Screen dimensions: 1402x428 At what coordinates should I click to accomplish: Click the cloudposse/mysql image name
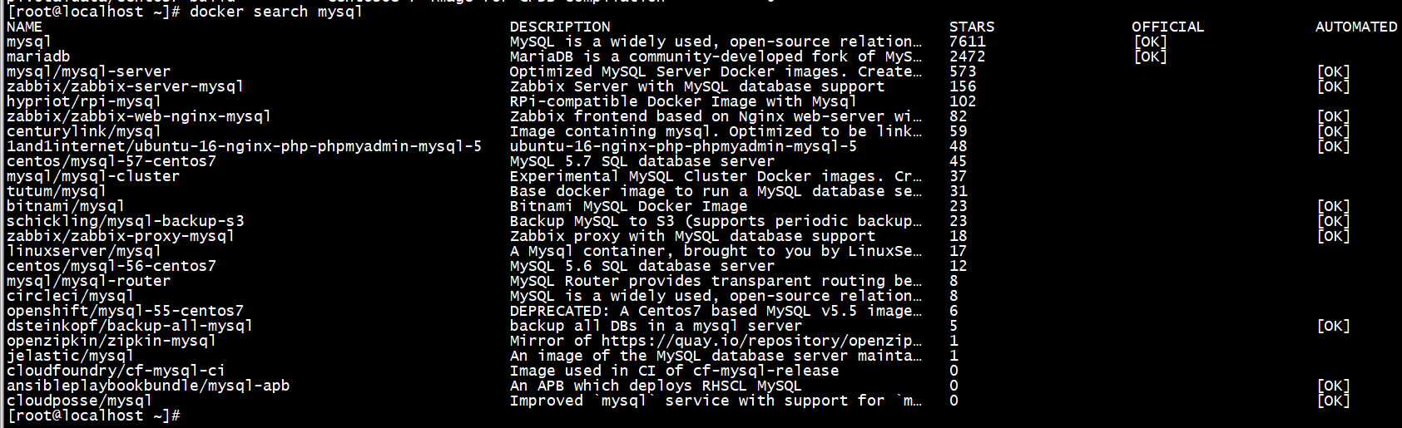(79, 401)
